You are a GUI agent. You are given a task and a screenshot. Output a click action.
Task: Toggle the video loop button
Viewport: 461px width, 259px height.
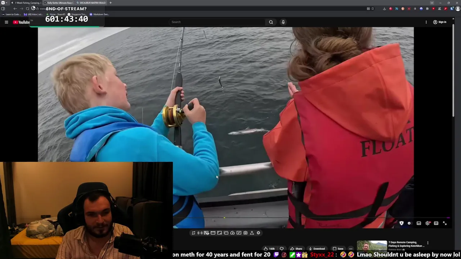(x=193, y=233)
